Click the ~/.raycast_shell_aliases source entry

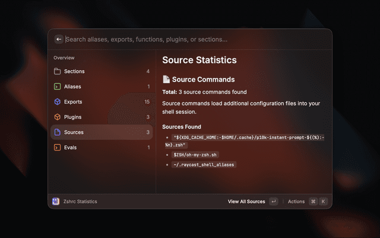click(x=204, y=165)
